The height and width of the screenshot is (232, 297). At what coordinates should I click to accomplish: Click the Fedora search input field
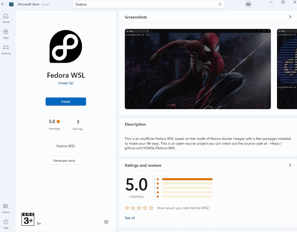coord(148,4)
